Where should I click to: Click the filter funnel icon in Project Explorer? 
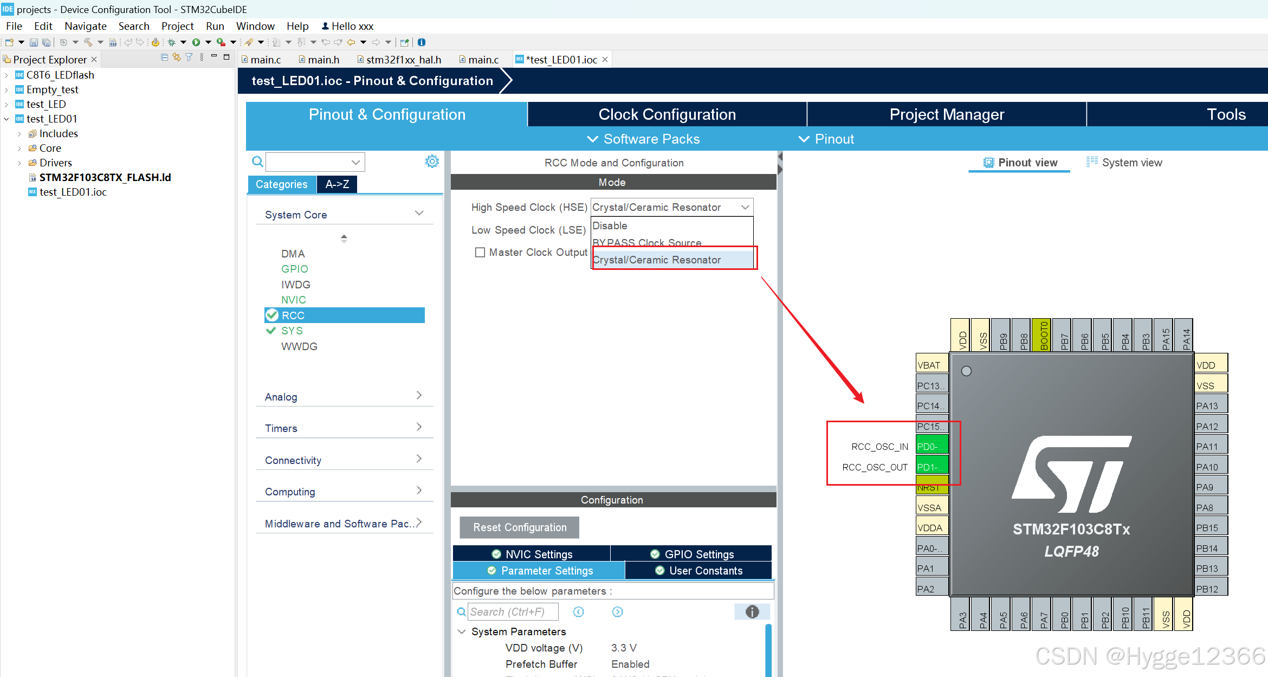click(x=189, y=57)
